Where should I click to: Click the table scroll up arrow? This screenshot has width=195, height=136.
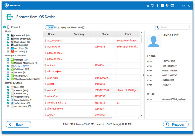point(141,32)
